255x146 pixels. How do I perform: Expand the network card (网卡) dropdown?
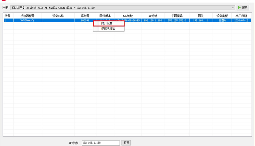pos(233,7)
